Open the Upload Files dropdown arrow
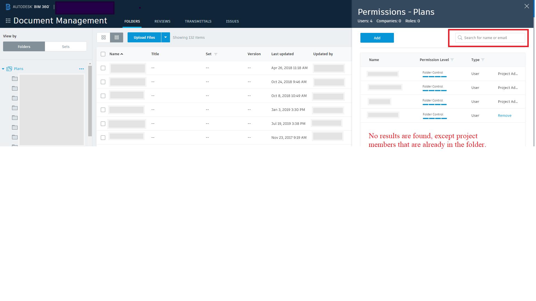536x301 pixels. (166, 37)
